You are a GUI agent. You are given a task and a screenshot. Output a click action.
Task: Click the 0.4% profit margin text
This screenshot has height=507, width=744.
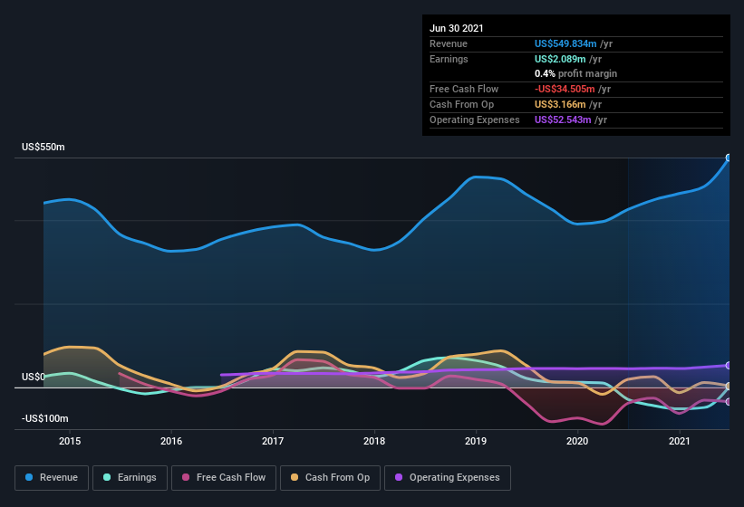(576, 73)
